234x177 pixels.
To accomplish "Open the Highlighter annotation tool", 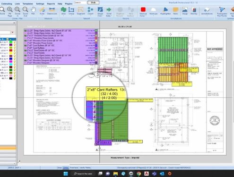I will point(165,11).
